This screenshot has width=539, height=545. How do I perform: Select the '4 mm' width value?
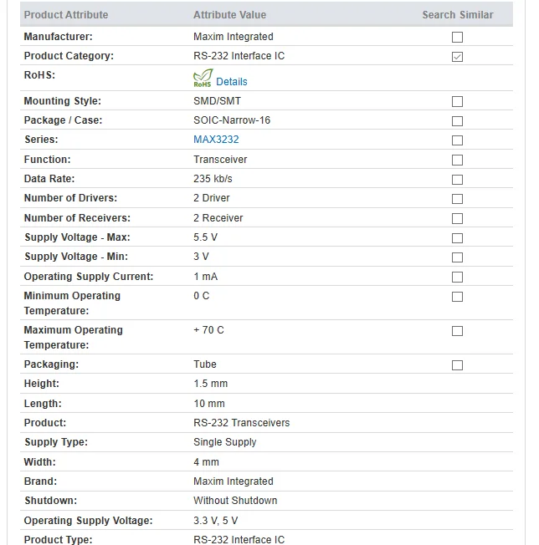(x=206, y=462)
